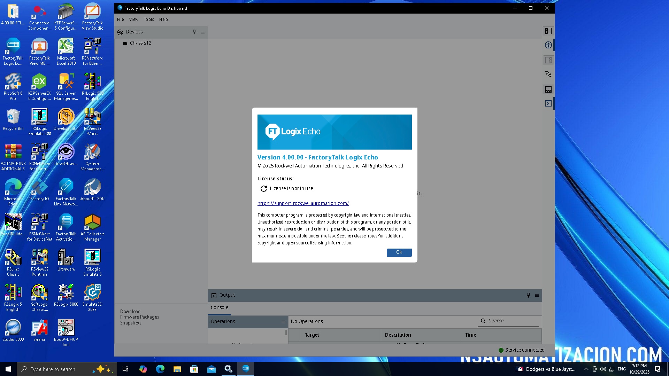669x376 pixels.
Task: Click the license status refresh icon
Action: click(x=264, y=189)
